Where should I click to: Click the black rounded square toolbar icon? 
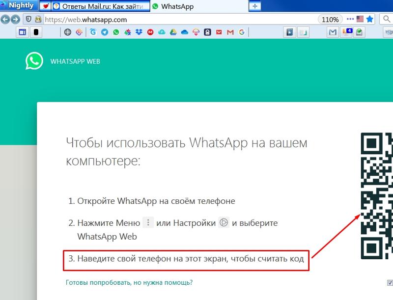(x=36, y=32)
